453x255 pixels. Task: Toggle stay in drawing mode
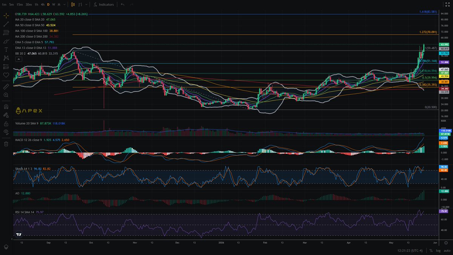pyautogui.click(x=6, y=115)
